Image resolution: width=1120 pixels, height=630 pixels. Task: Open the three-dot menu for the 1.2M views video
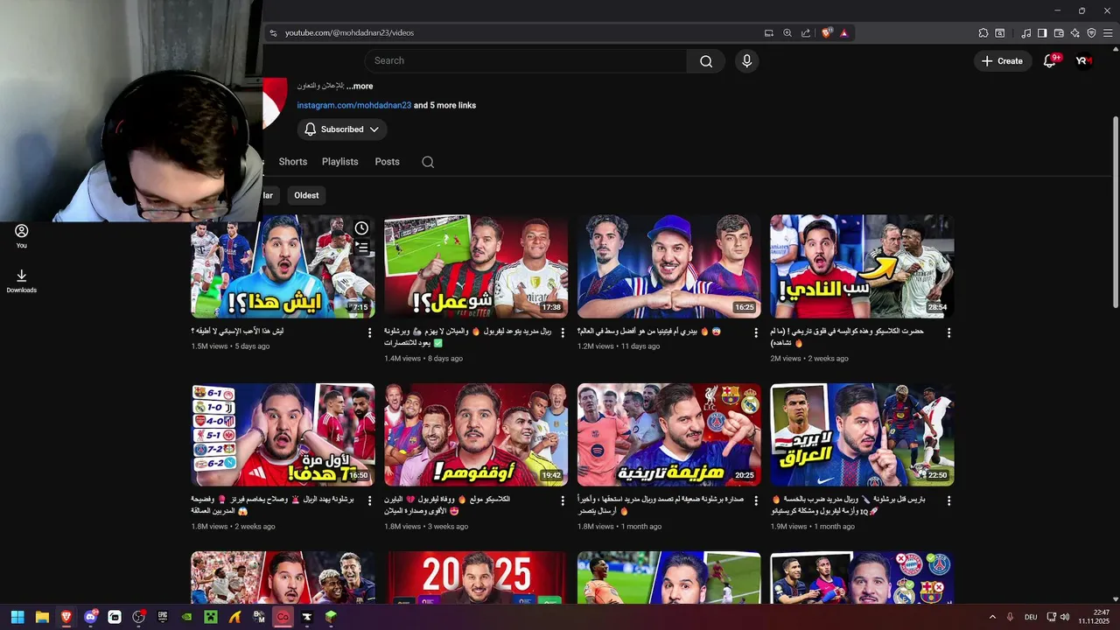click(756, 332)
